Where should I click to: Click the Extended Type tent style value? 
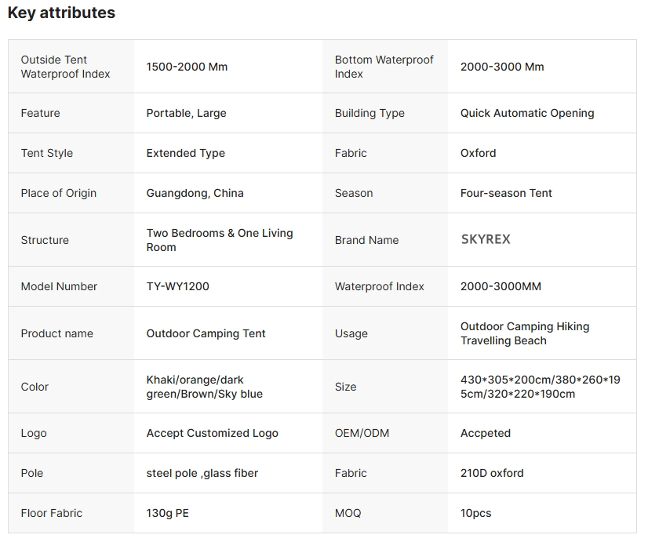(x=186, y=153)
